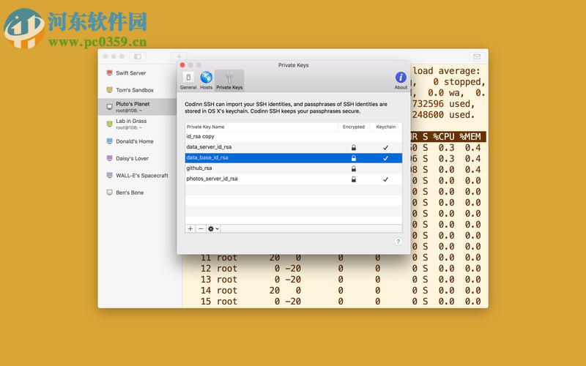Select Pluto's Planet host in sidebar
This screenshot has width=586, height=366.
137,107
